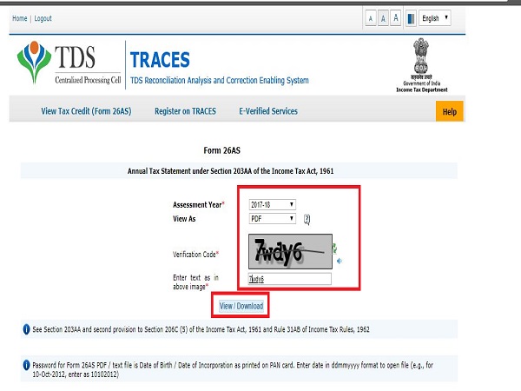Click the captcha text input field

click(289, 279)
